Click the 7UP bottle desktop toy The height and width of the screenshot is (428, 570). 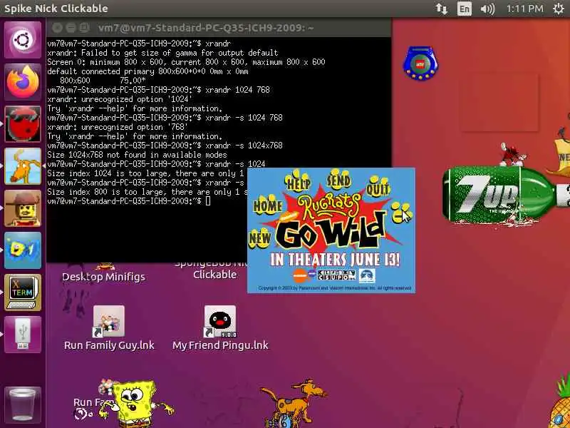505,195
